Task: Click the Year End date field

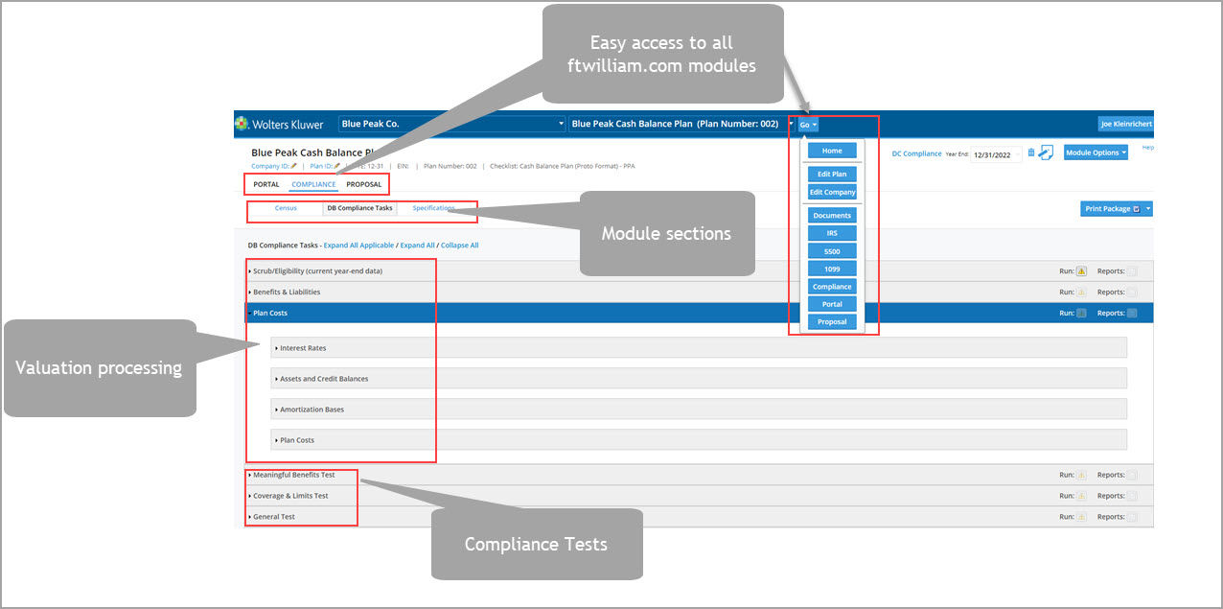Action: click(x=995, y=154)
